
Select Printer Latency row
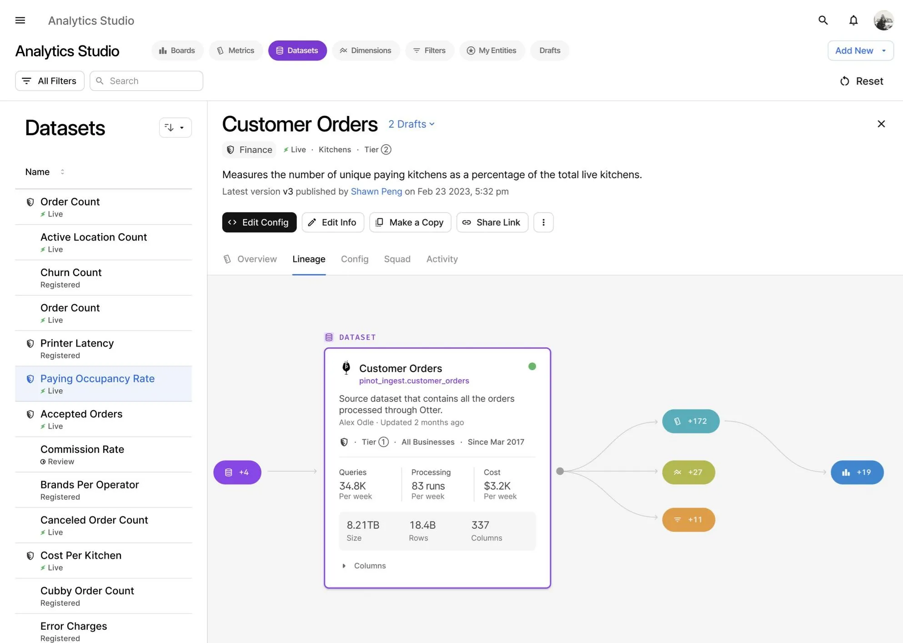[103, 349]
